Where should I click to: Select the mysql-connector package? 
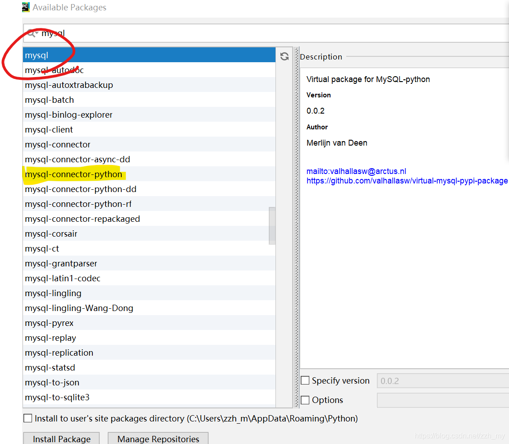pos(149,145)
